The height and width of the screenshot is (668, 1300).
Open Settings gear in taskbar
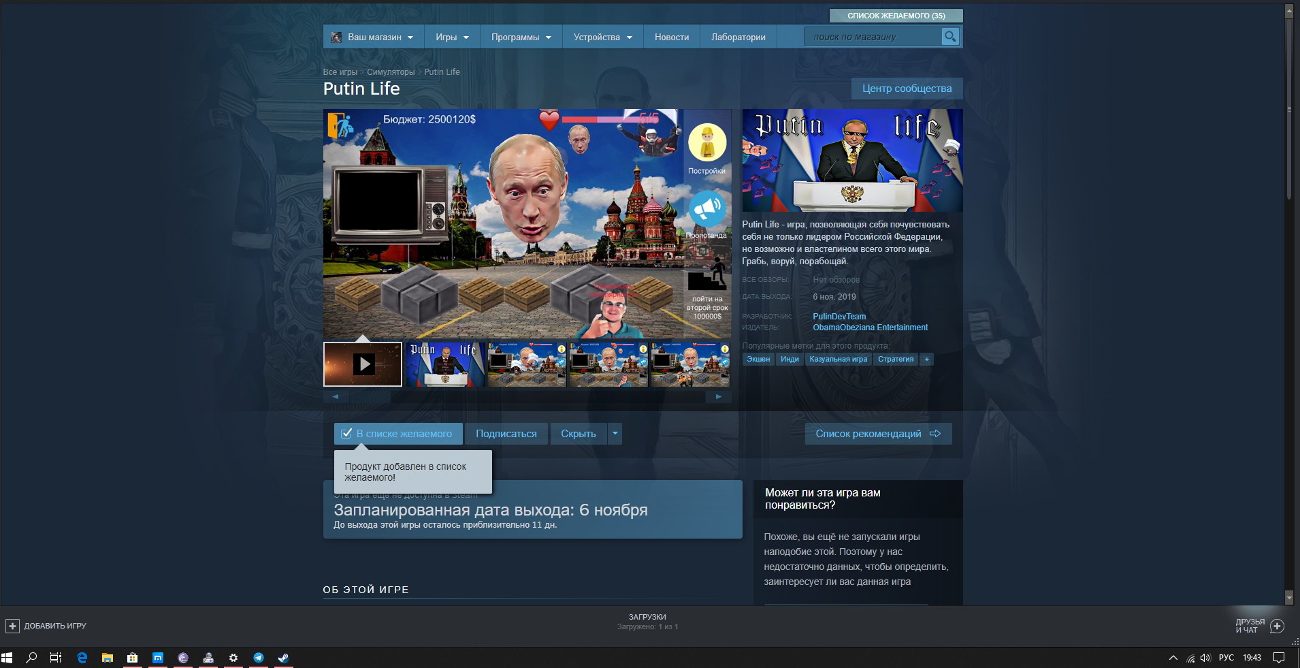[233, 658]
